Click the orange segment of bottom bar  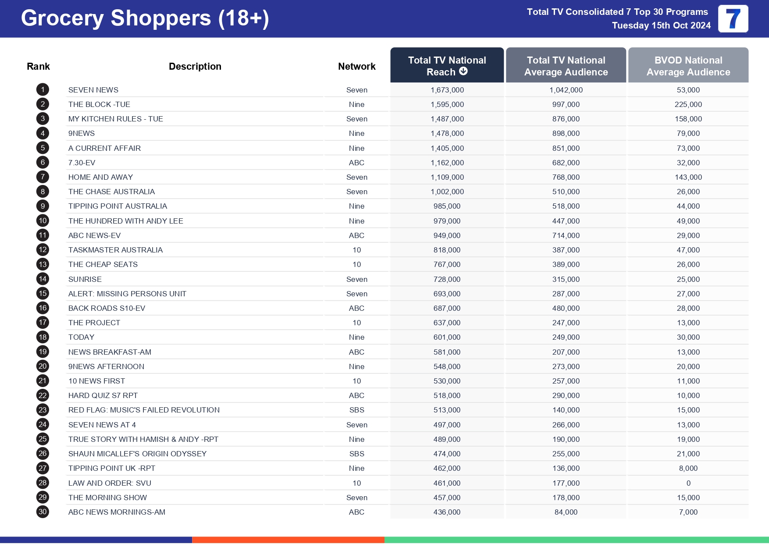coord(288,540)
